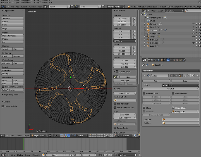The image size is (201, 157).
Task: Jump to the first frame
Action: click(x=100, y=155)
